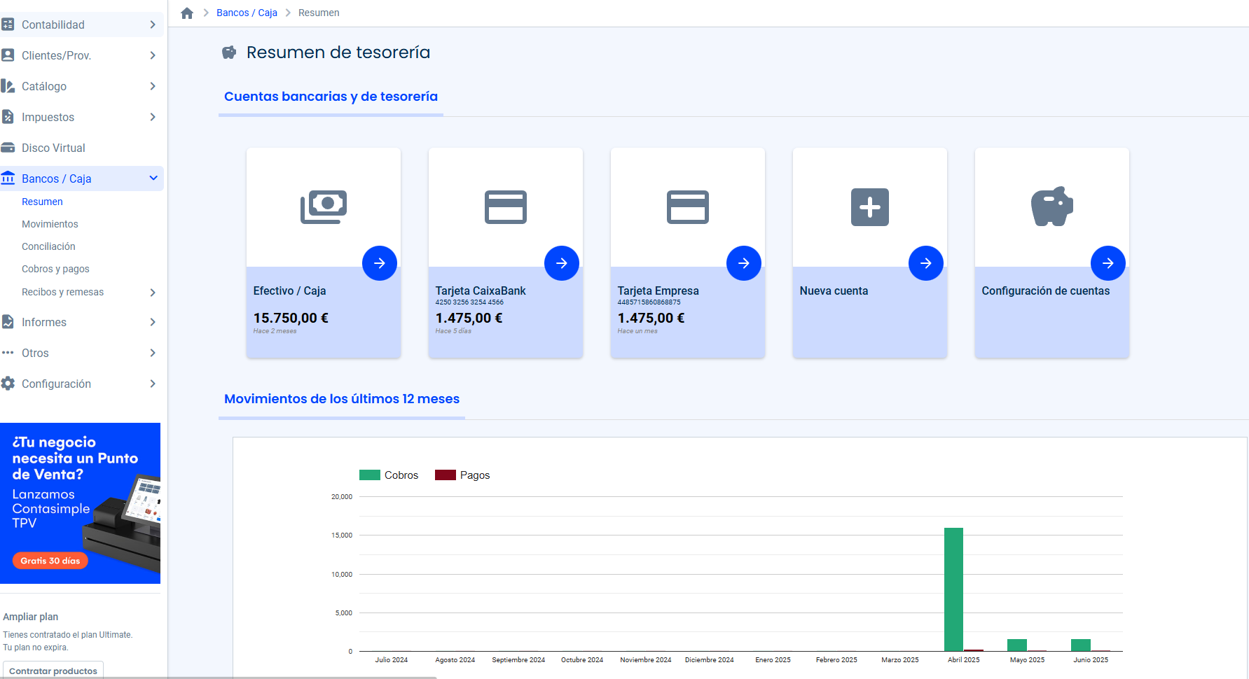
Task: Click the piggy bank icon on Configuración de cuentas
Action: 1052,206
